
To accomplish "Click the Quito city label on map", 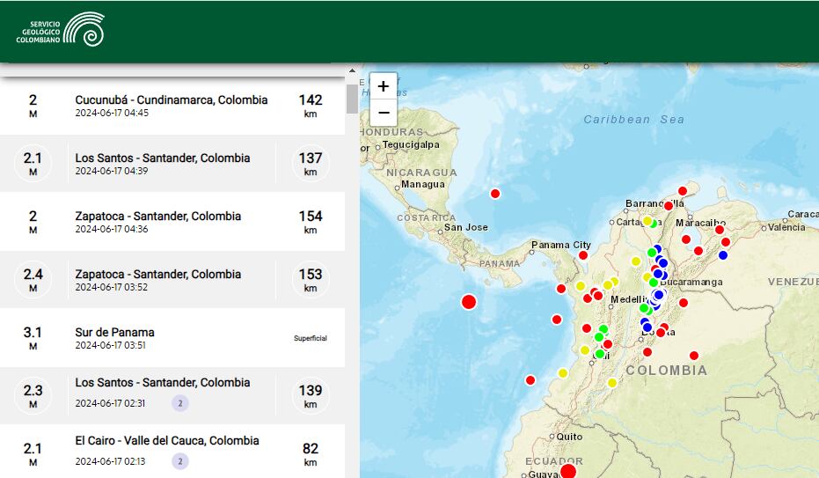I will [569, 437].
